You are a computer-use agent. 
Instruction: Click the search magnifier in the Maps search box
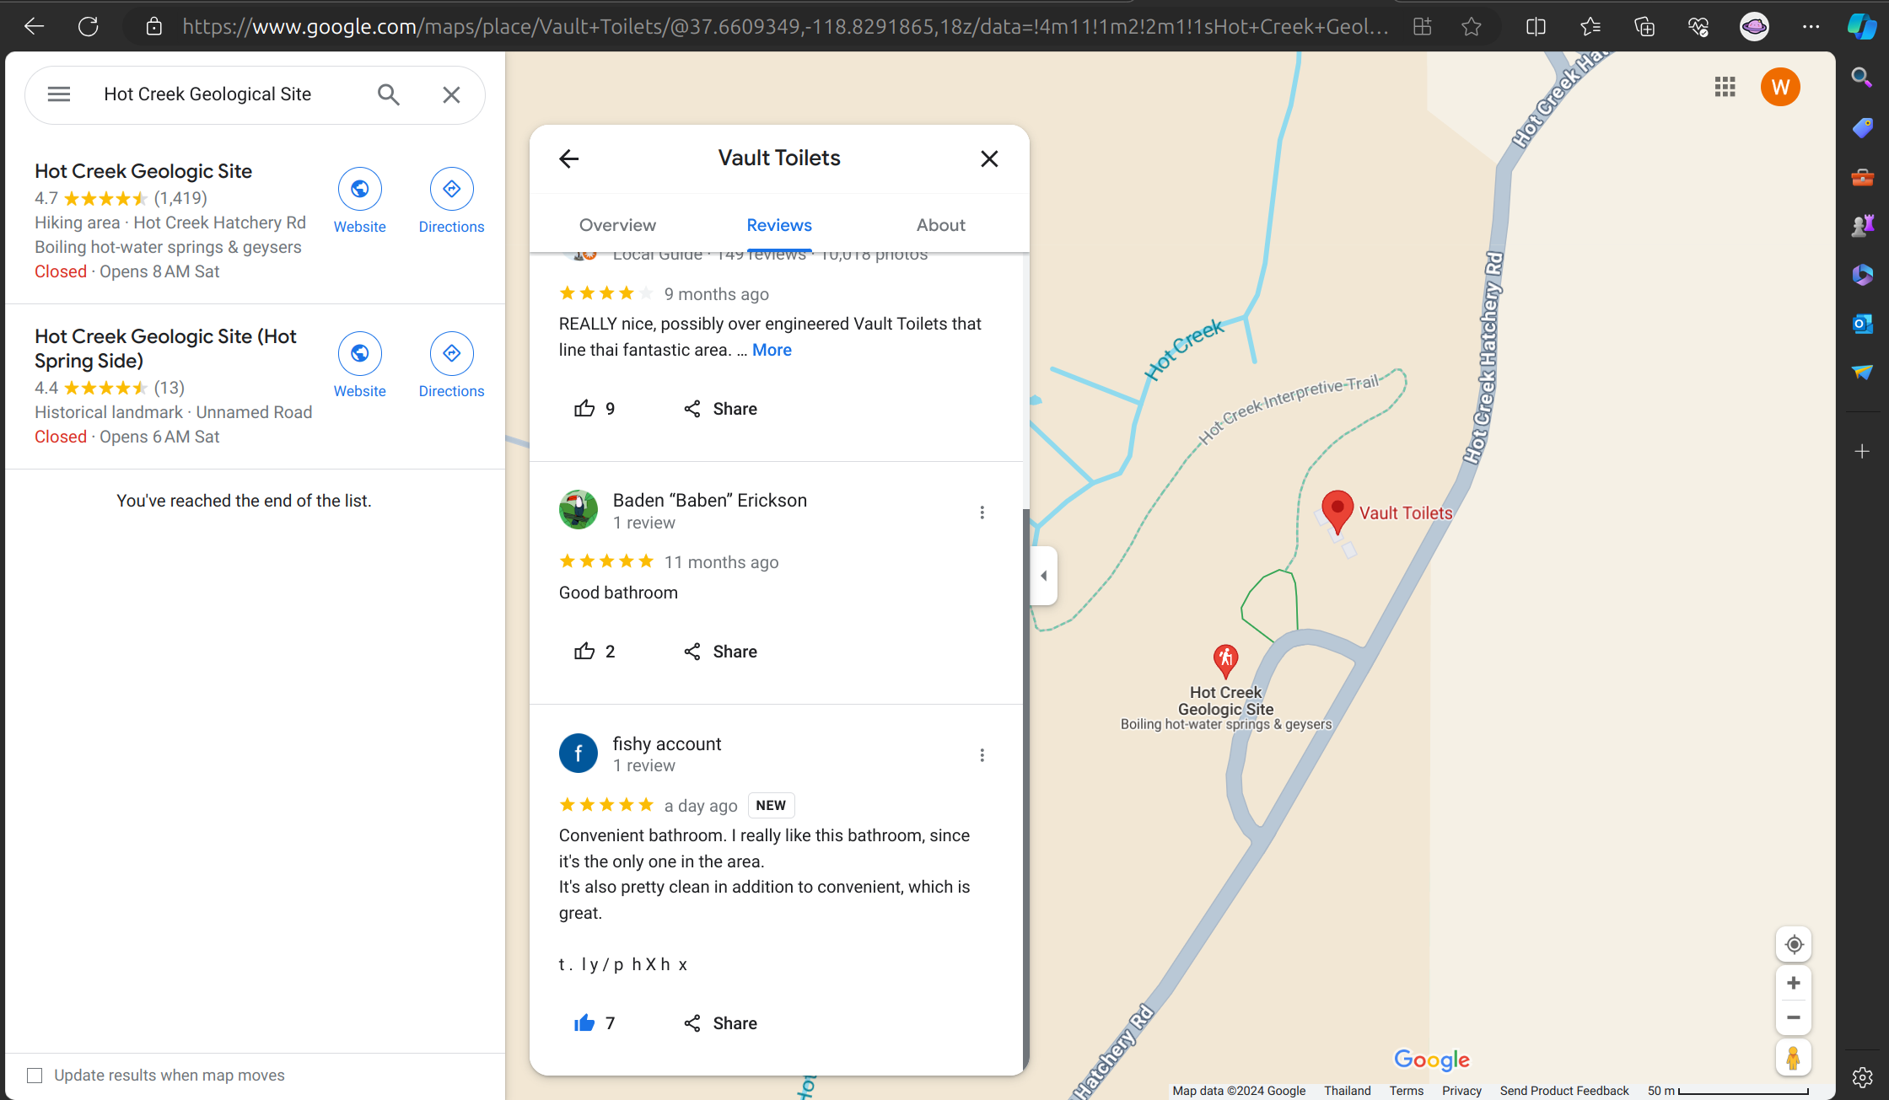point(388,94)
